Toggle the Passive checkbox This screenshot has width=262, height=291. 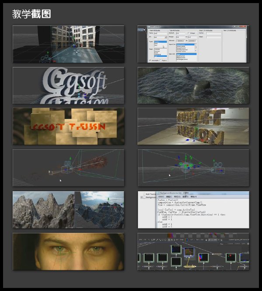pos(160,60)
